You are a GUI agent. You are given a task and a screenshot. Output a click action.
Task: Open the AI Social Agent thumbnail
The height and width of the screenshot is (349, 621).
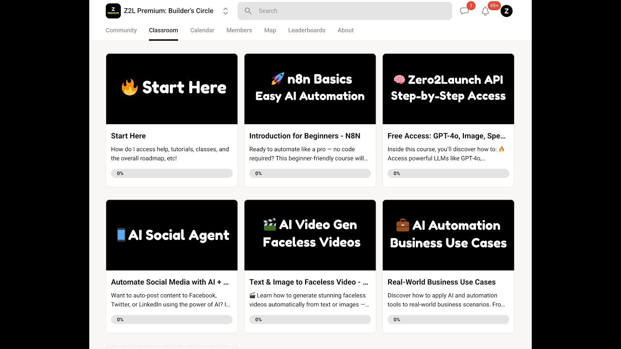click(x=172, y=235)
